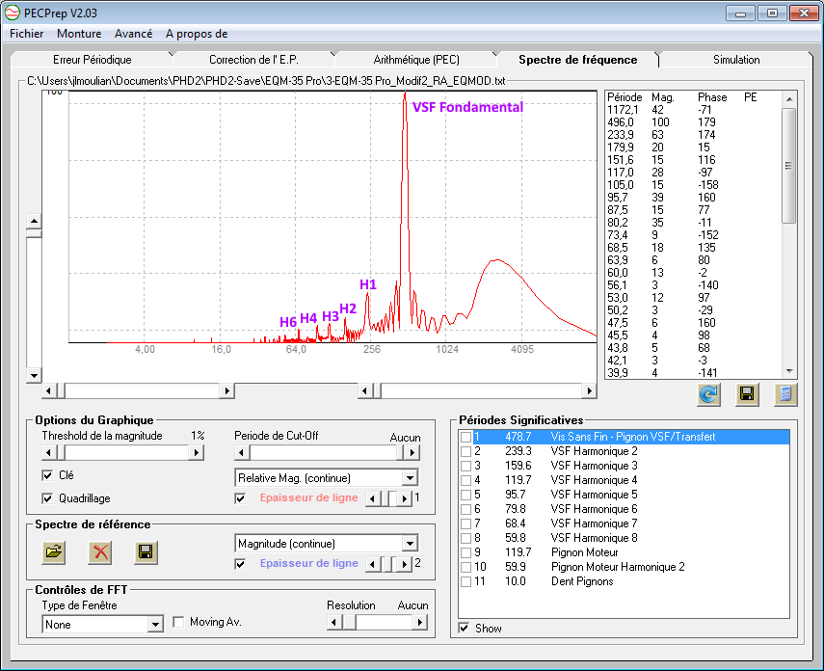
Task: Check the box for Dent Pignons
Action: [x=465, y=581]
